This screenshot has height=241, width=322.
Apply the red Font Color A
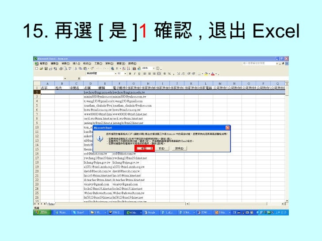coord(213,74)
